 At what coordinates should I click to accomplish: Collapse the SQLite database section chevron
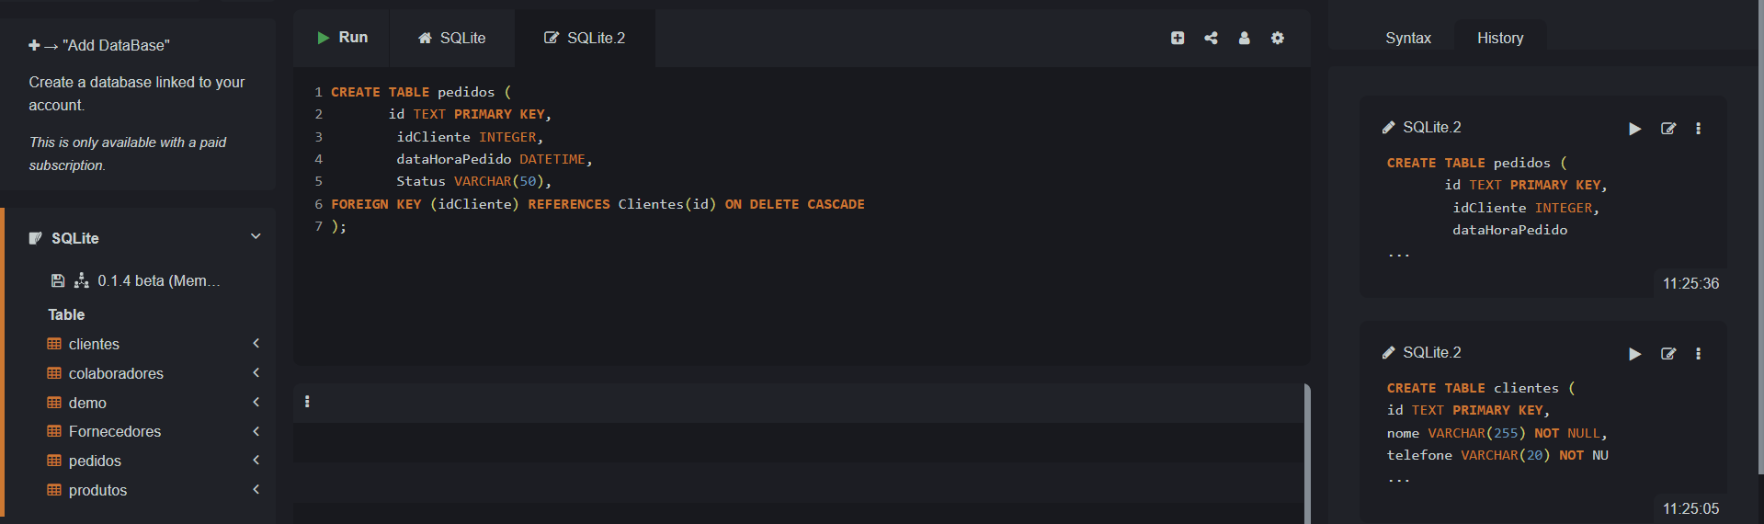point(256,237)
